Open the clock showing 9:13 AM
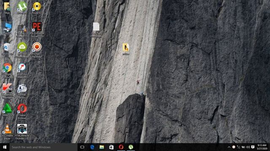 (262, 147)
